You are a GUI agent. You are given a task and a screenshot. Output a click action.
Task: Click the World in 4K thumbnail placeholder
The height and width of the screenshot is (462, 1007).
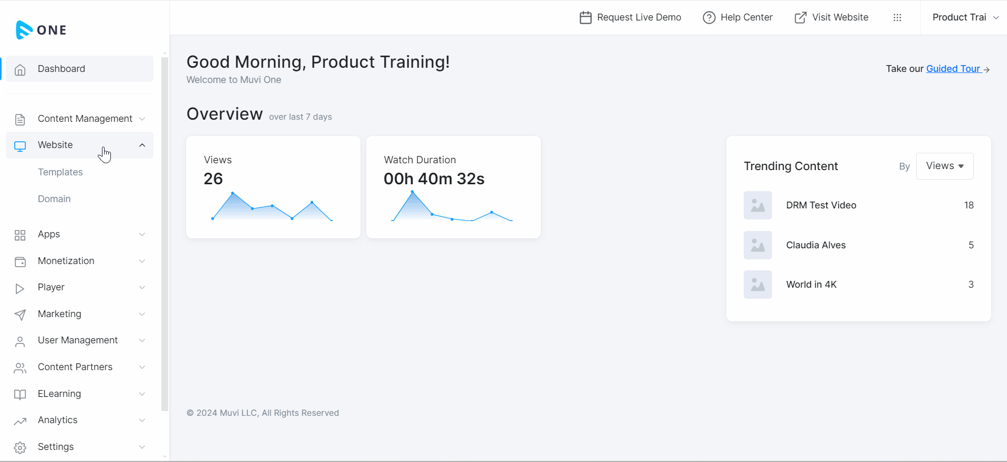coord(757,285)
